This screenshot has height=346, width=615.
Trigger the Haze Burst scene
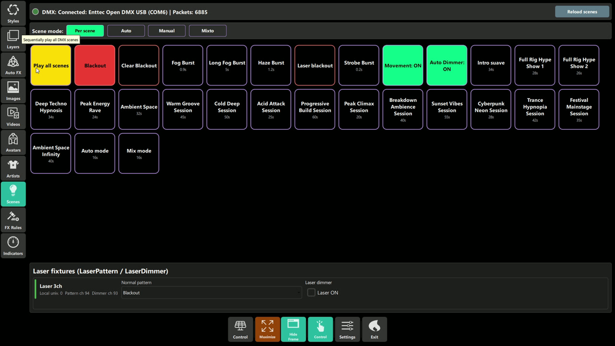271,65
